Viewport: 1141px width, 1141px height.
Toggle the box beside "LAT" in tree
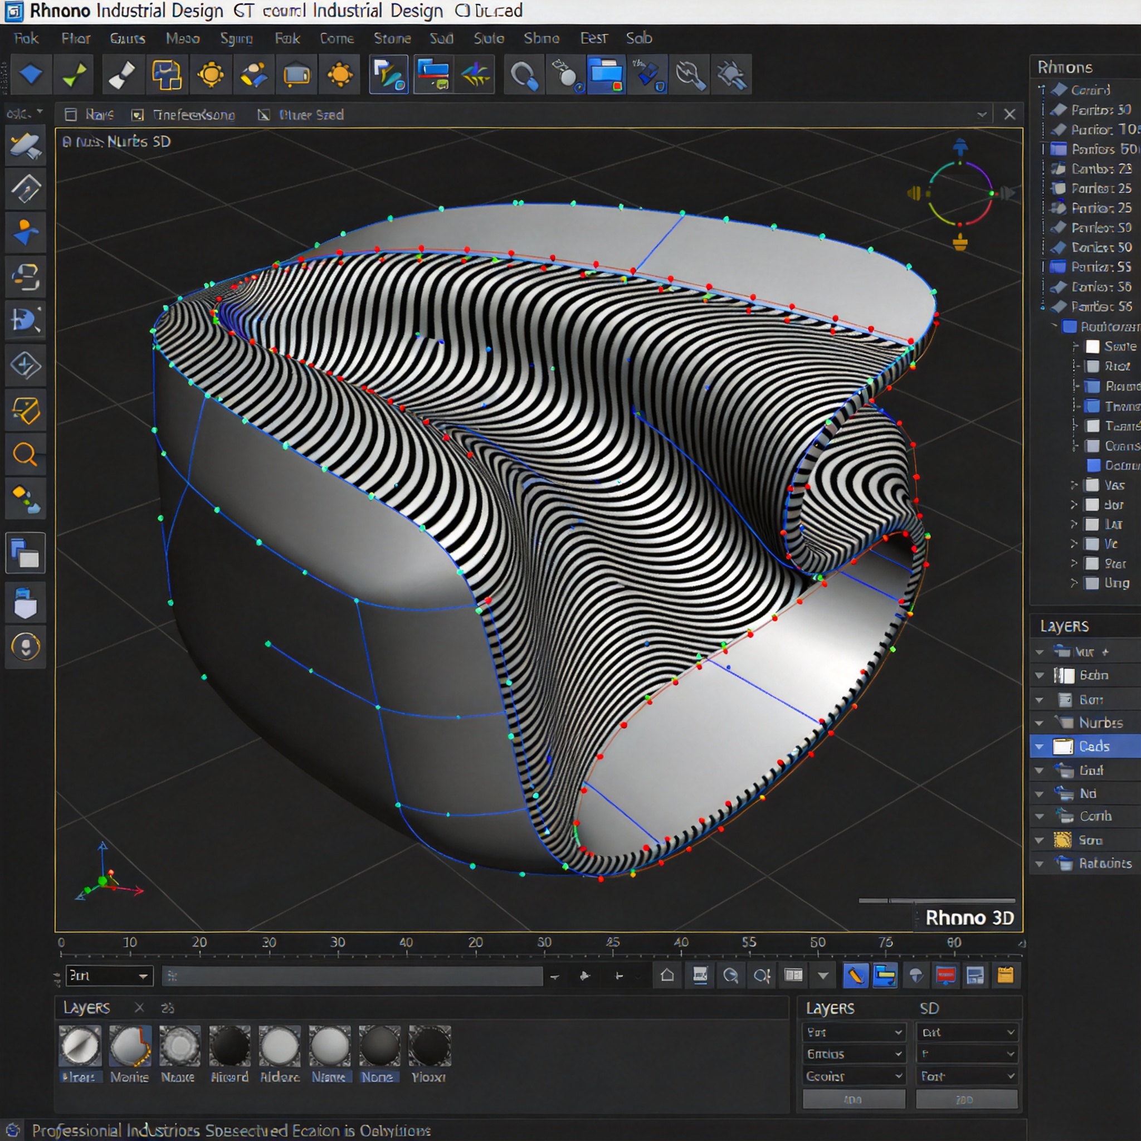(x=1093, y=524)
